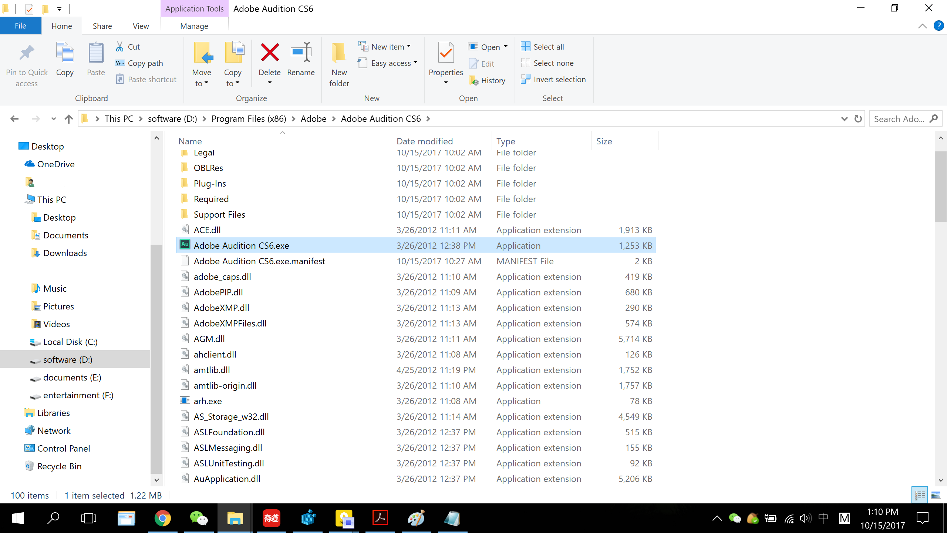This screenshot has height=533, width=947.
Task: Show hidden system tray icons
Action: 717,518
